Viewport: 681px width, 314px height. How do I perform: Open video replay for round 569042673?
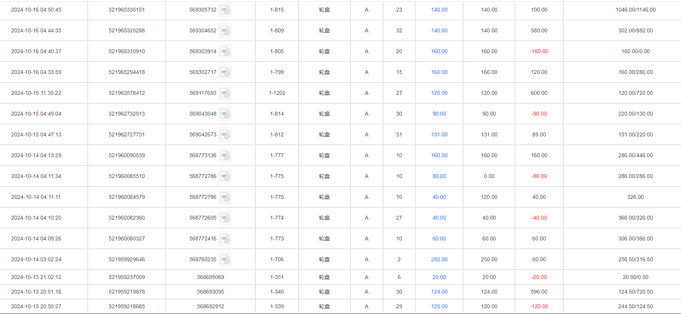tap(225, 135)
